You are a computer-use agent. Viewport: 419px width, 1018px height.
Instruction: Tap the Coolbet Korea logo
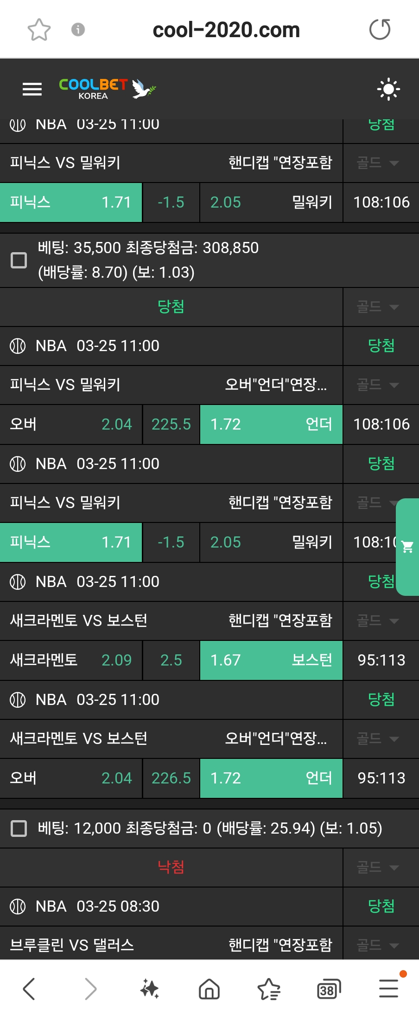point(107,88)
